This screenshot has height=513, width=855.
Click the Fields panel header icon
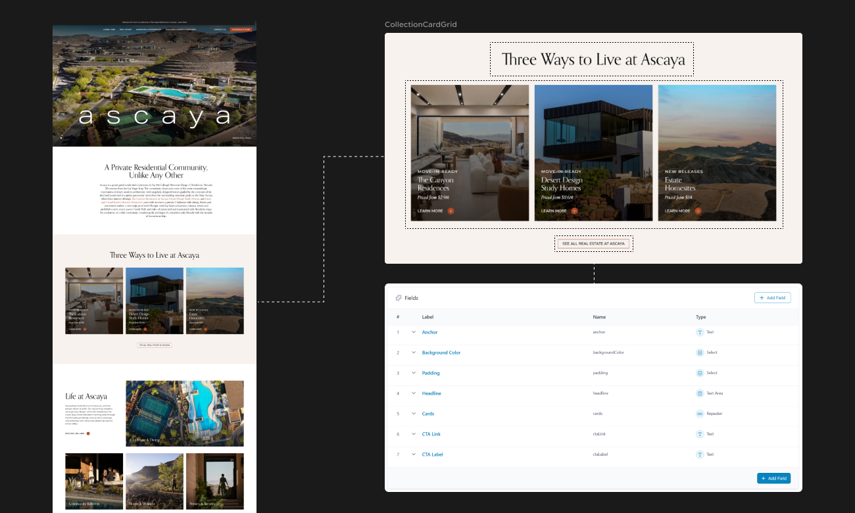click(399, 298)
